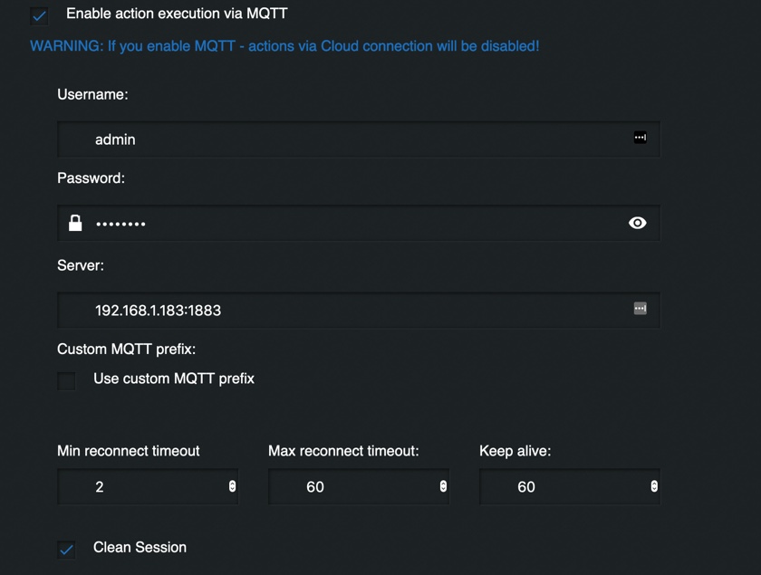The image size is (761, 575).
Task: Click the padlock icon in Password field
Action: (75, 223)
